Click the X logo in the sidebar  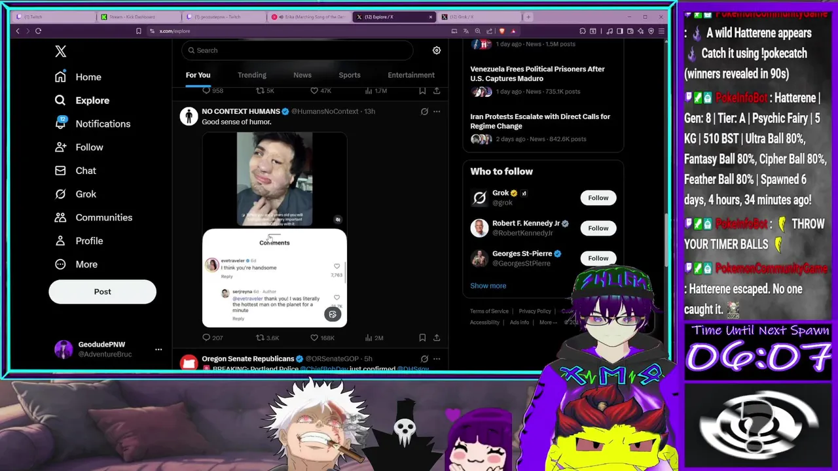point(60,51)
